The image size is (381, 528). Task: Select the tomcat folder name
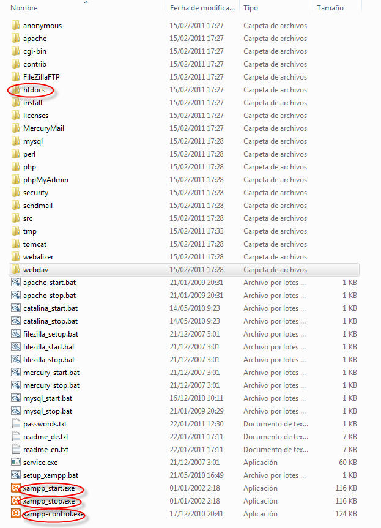pyautogui.click(x=34, y=244)
